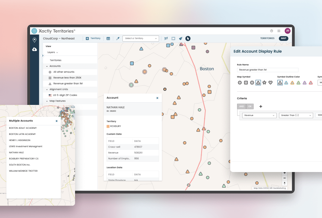
Task: Click the Rule Name input field
Action: coord(267,70)
